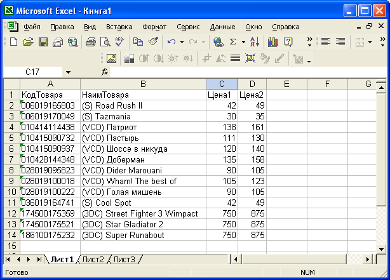Viewport: 390px width, 280px height.
Task: Click the file Search toolbar icon
Action: (72, 42)
